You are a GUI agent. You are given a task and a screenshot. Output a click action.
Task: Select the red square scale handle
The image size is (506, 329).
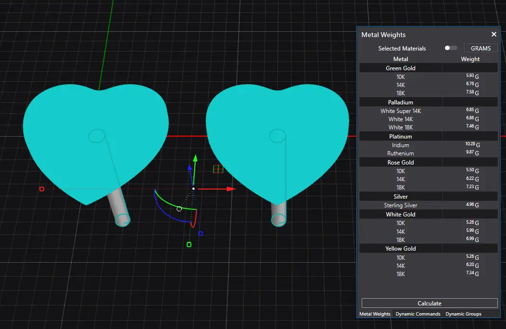(42, 189)
